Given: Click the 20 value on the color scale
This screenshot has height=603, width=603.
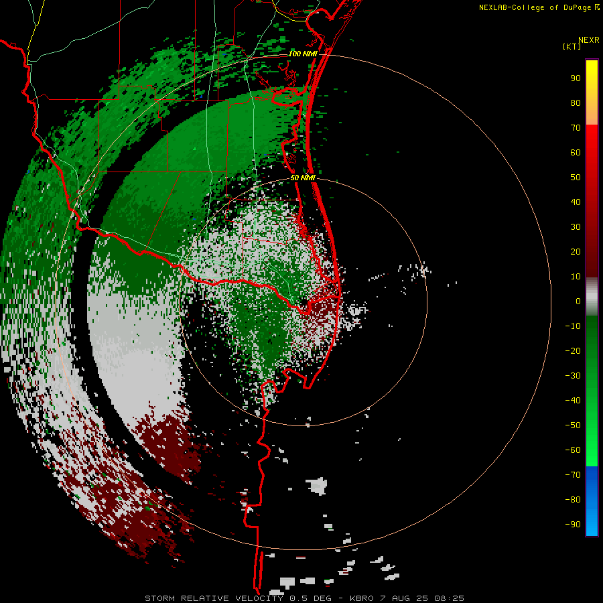Looking at the screenshot, I should [x=576, y=251].
